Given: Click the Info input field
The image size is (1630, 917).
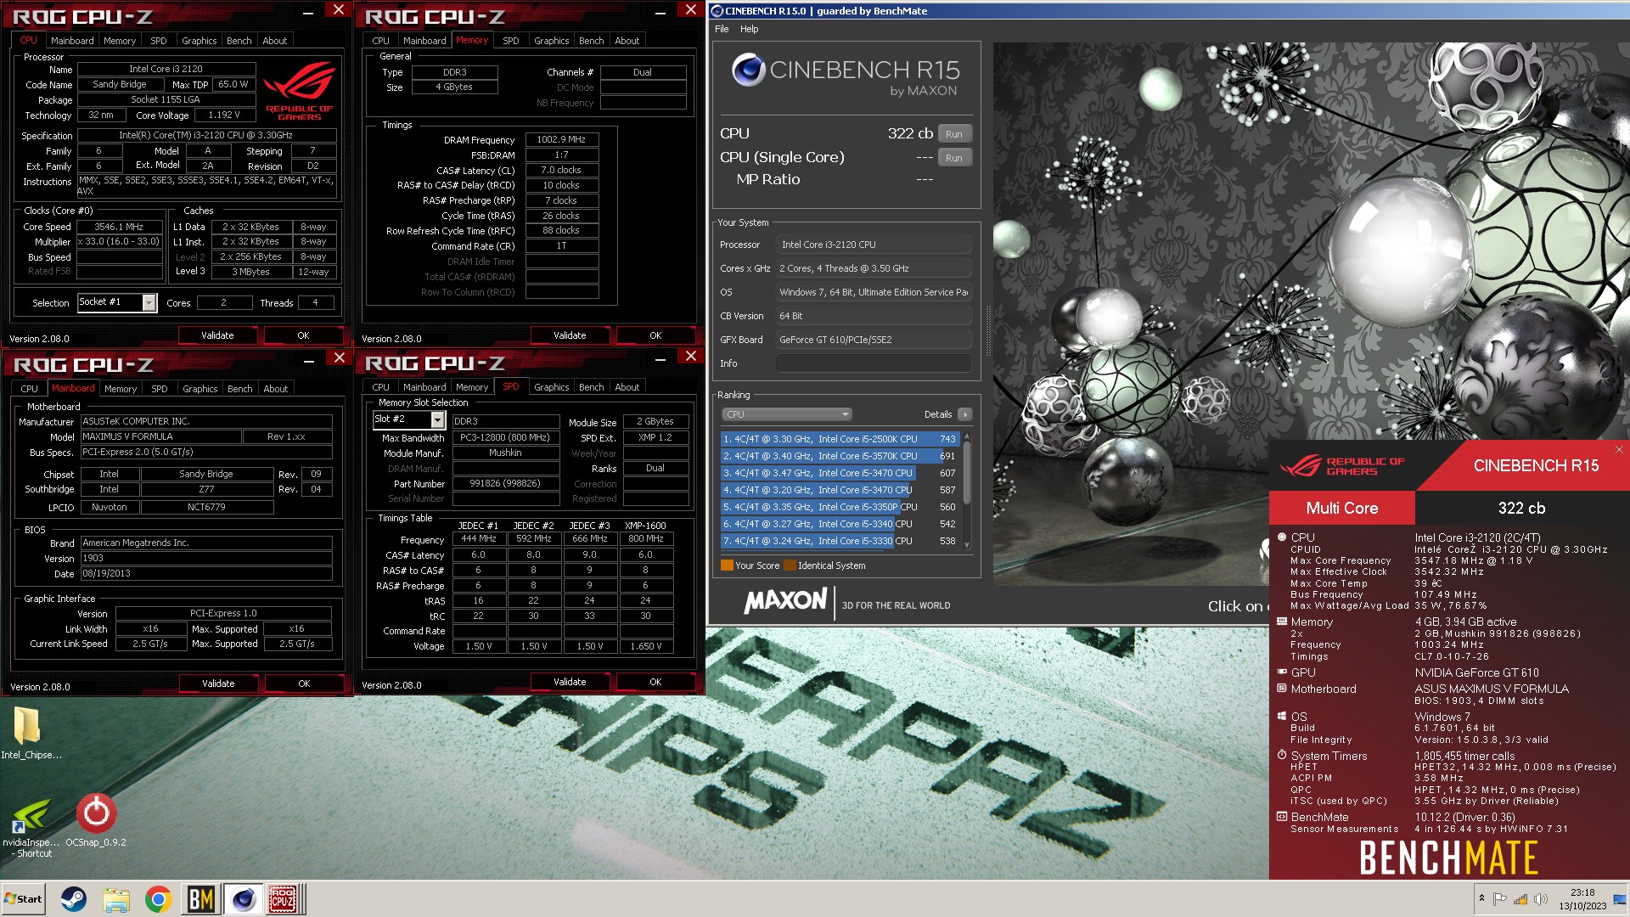Looking at the screenshot, I should click(874, 363).
